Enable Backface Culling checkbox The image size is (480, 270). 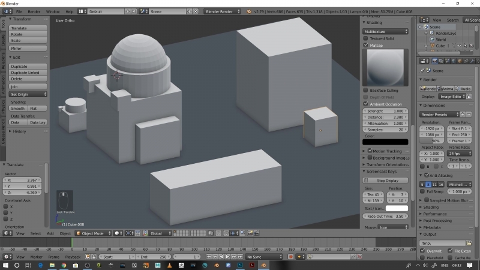(365, 90)
